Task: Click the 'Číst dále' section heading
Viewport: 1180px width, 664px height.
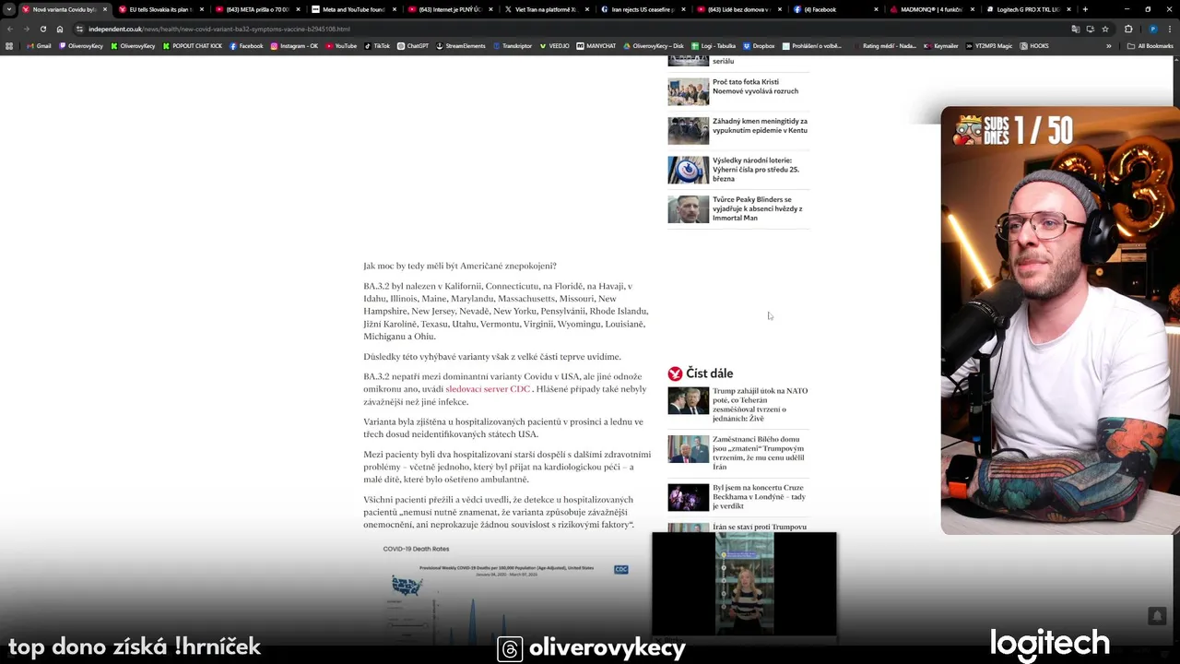Action: (709, 373)
